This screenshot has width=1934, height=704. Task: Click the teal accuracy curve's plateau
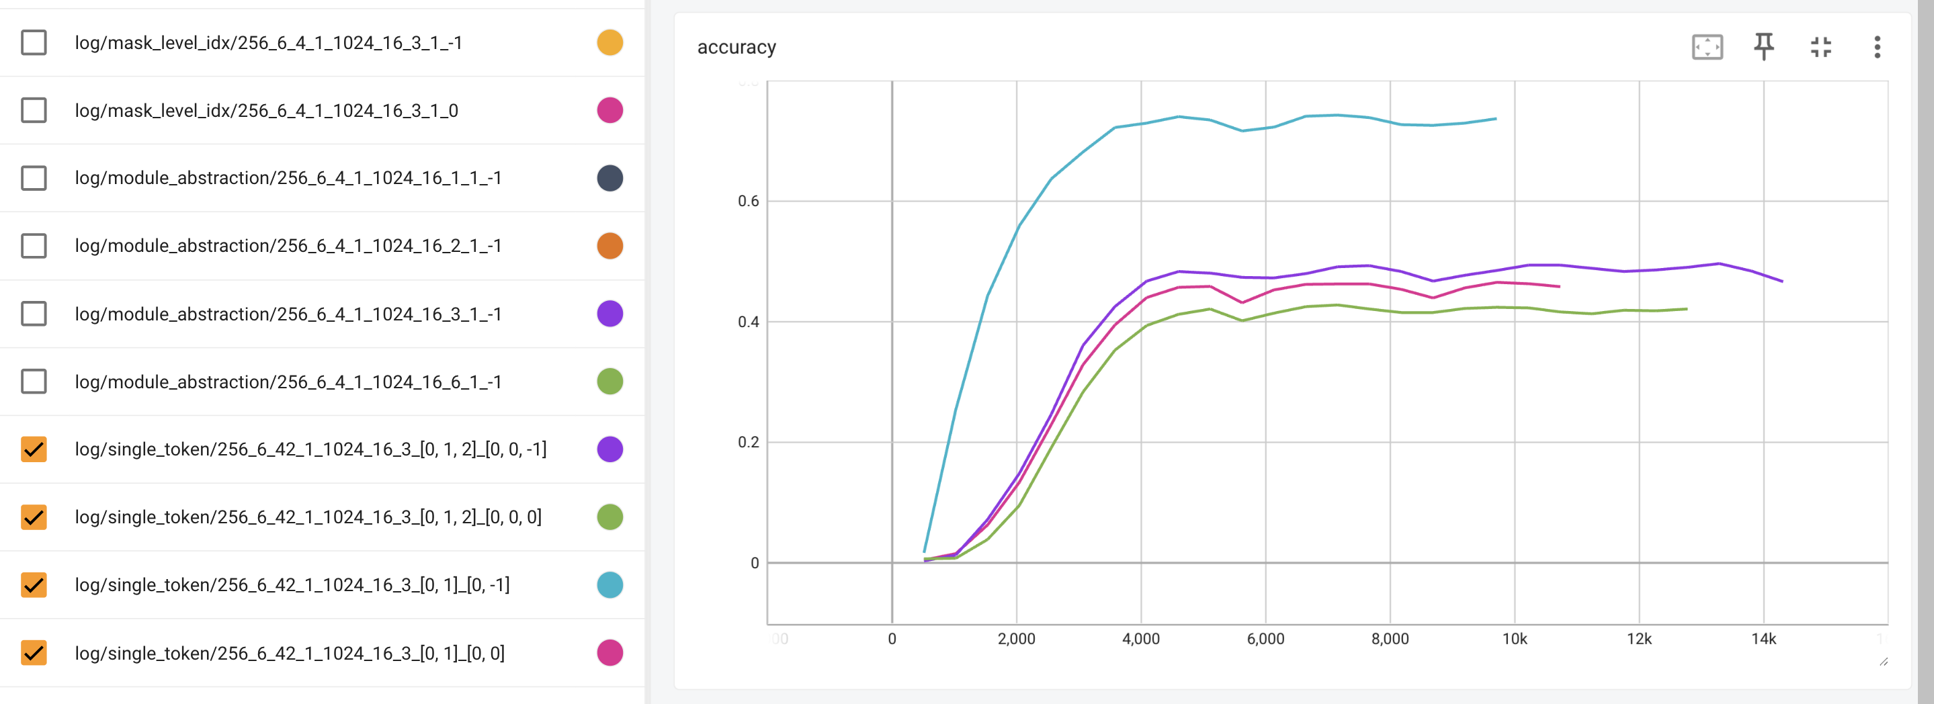click(1337, 116)
